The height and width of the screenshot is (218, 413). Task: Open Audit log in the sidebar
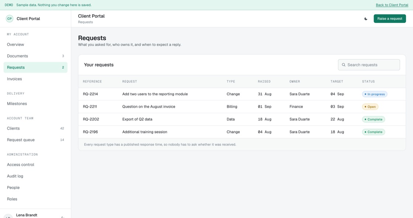click(x=35, y=176)
